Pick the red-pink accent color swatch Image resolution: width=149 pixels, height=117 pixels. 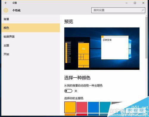click(x=82, y=107)
